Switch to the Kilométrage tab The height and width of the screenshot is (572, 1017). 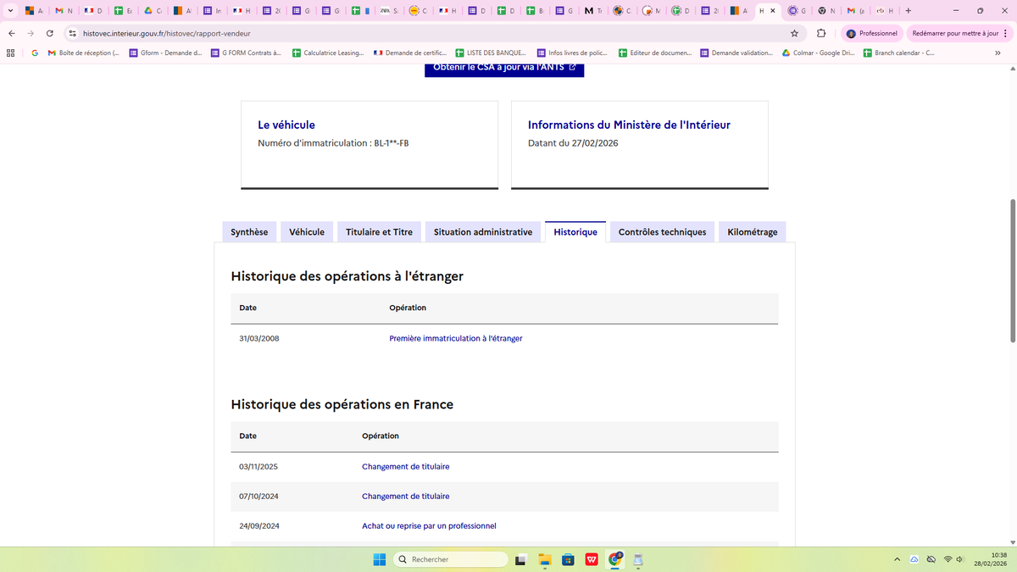[752, 232]
